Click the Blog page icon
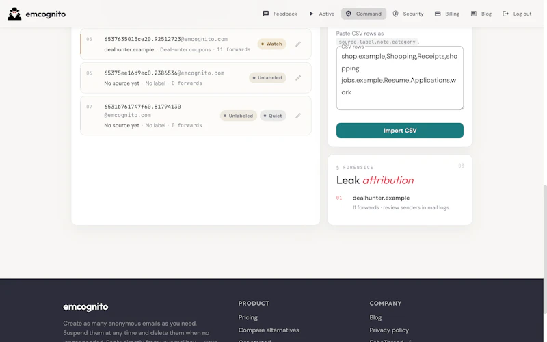 point(473,14)
